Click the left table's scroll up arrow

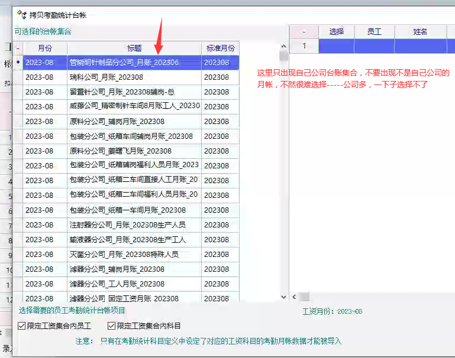pos(283,45)
